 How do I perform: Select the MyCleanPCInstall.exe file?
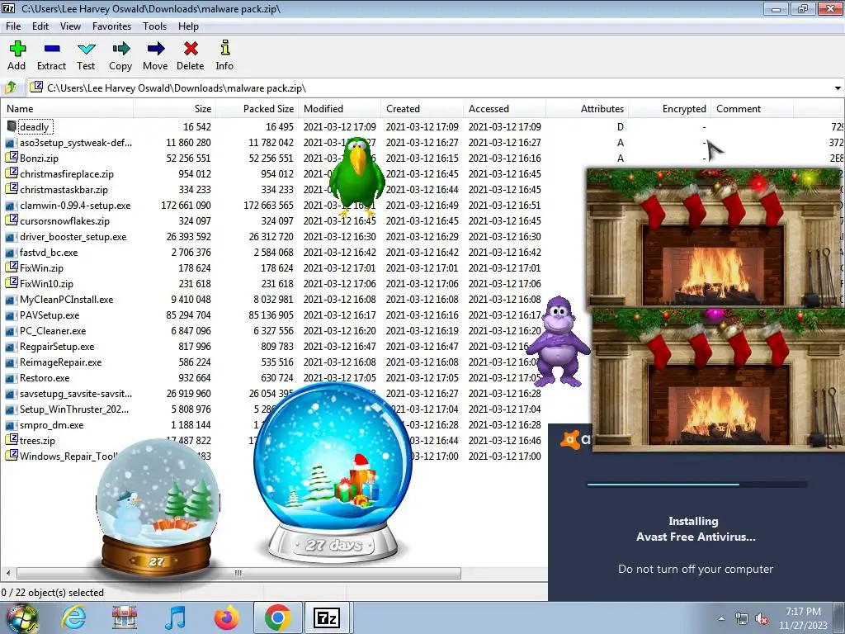(x=66, y=299)
